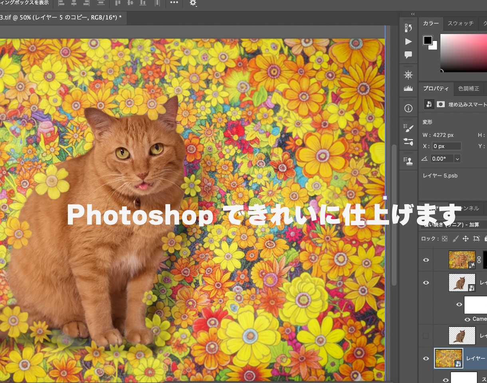This screenshot has height=383, width=487.
Task: Click align right edges icon
Action: pyautogui.click(x=87, y=3)
